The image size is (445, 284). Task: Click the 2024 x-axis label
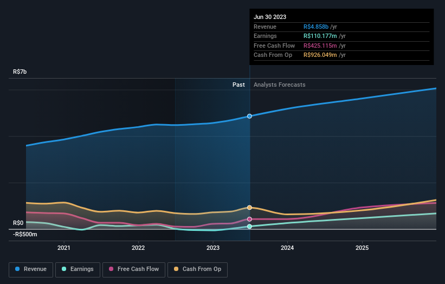tap(287, 248)
